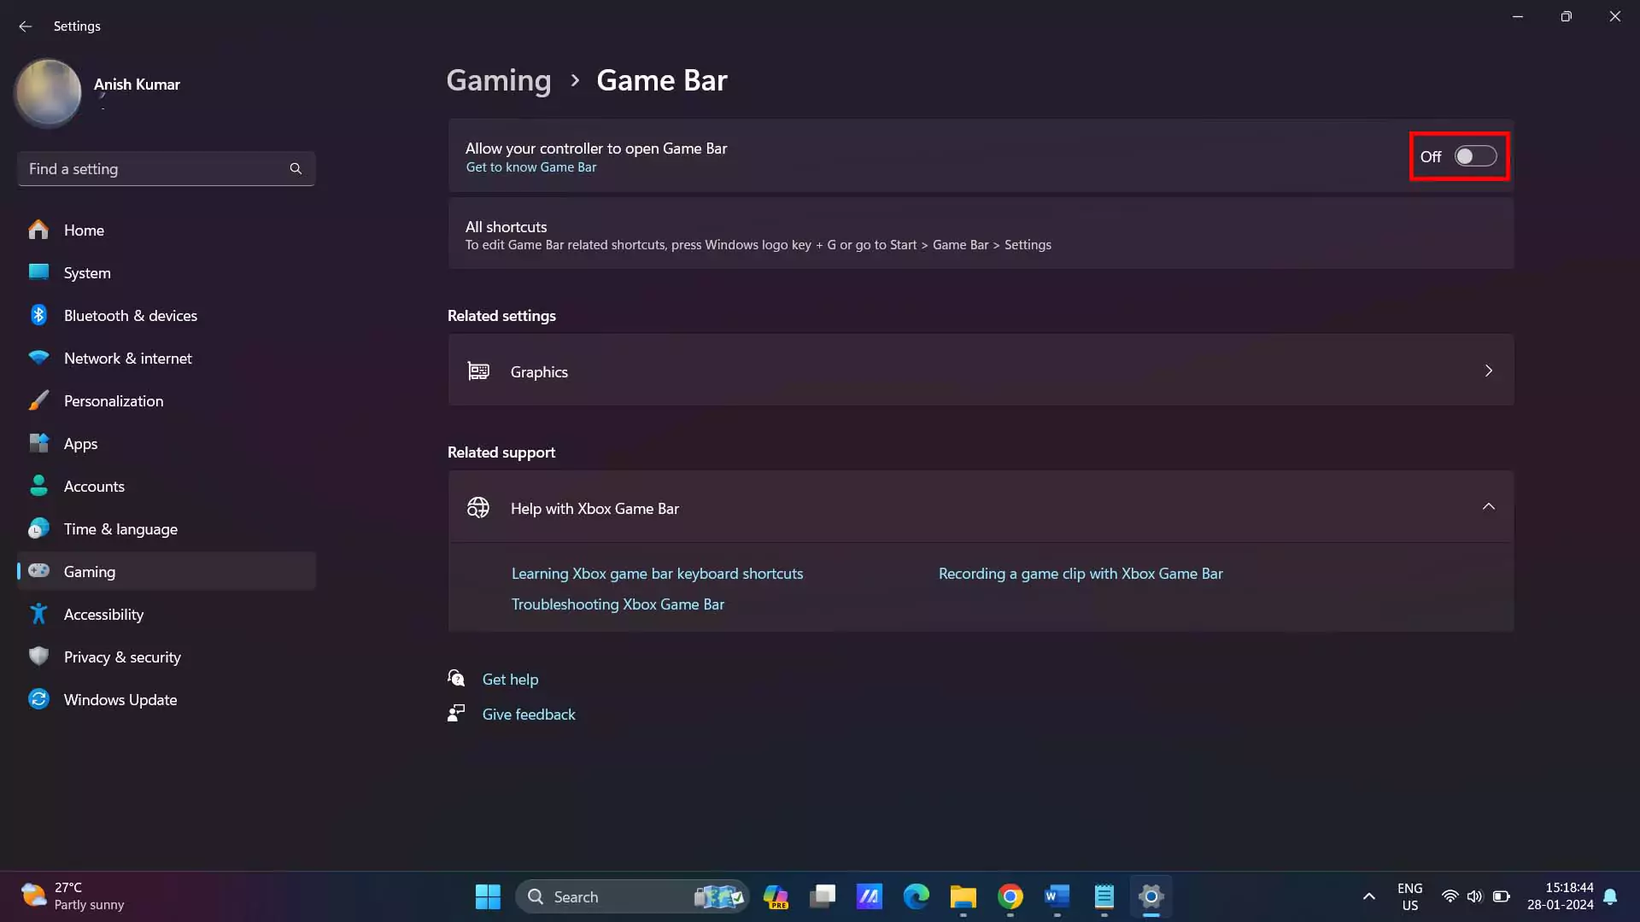Click the globe icon beside Help with Xbox
The height and width of the screenshot is (922, 1640).
coord(478,507)
